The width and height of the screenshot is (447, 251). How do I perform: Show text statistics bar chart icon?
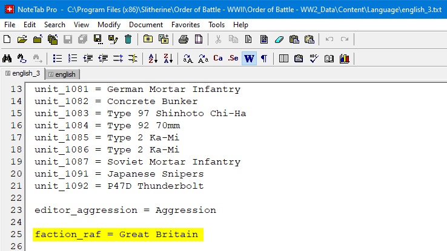[345, 59]
